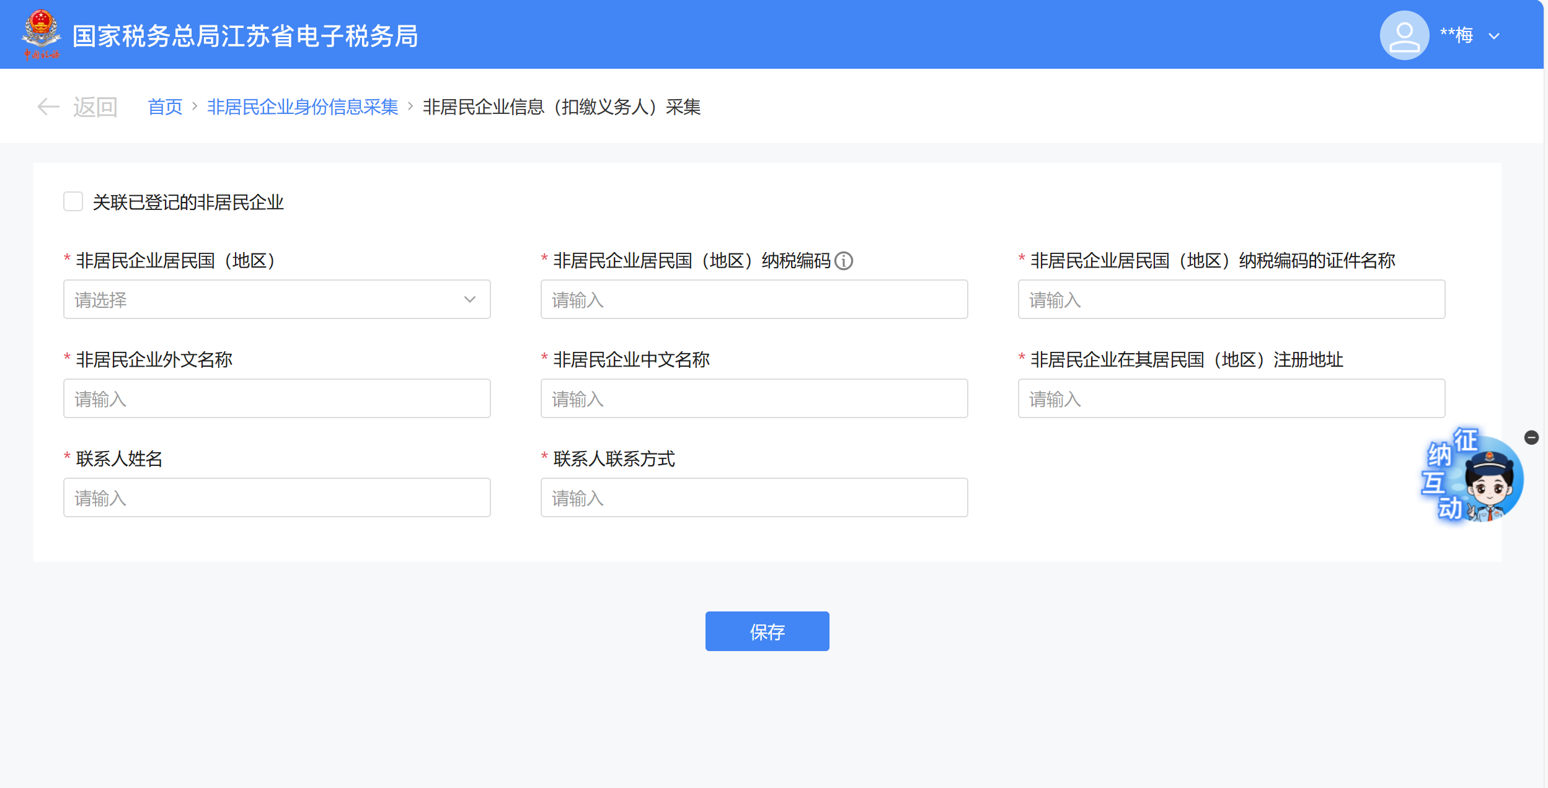Focus the 注册地址 input field
The height and width of the screenshot is (788, 1548).
1231,399
